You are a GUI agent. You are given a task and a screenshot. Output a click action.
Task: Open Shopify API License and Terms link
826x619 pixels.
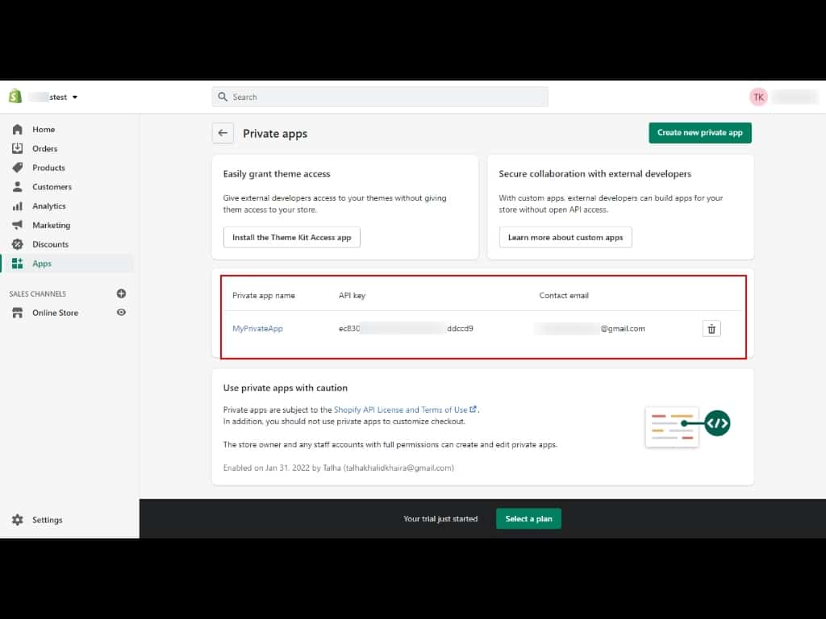[x=400, y=409]
